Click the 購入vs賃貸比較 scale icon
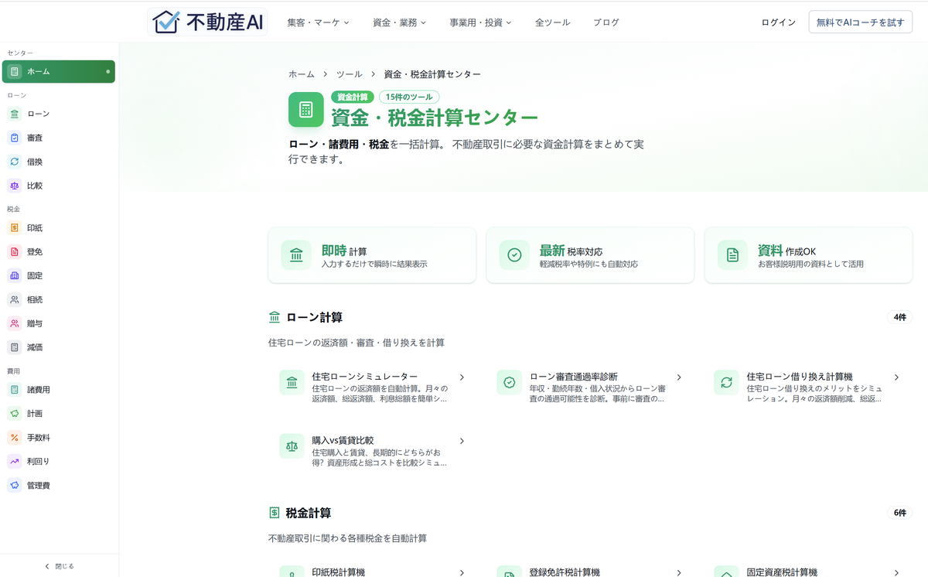 tap(292, 446)
